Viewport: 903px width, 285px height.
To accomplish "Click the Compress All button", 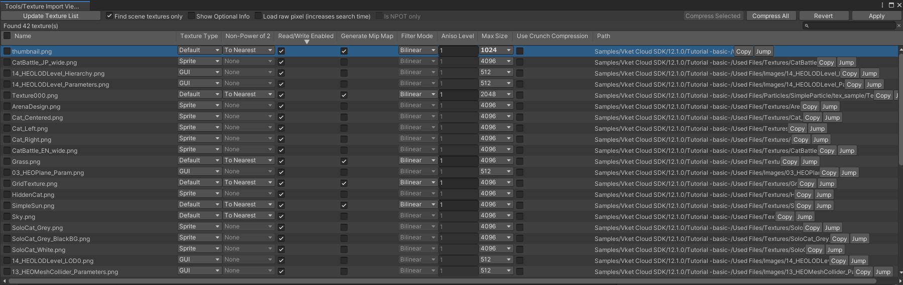I will pos(770,16).
